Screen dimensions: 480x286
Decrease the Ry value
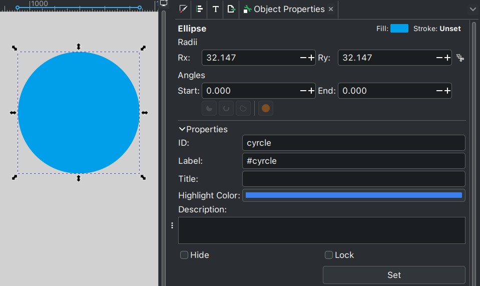coord(439,58)
